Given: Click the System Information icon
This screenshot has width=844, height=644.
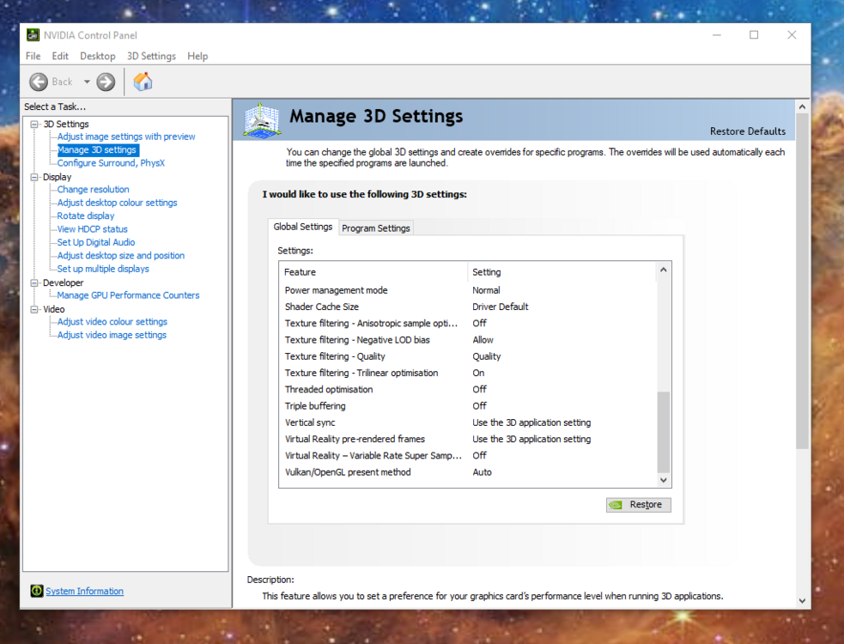Looking at the screenshot, I should [37, 591].
